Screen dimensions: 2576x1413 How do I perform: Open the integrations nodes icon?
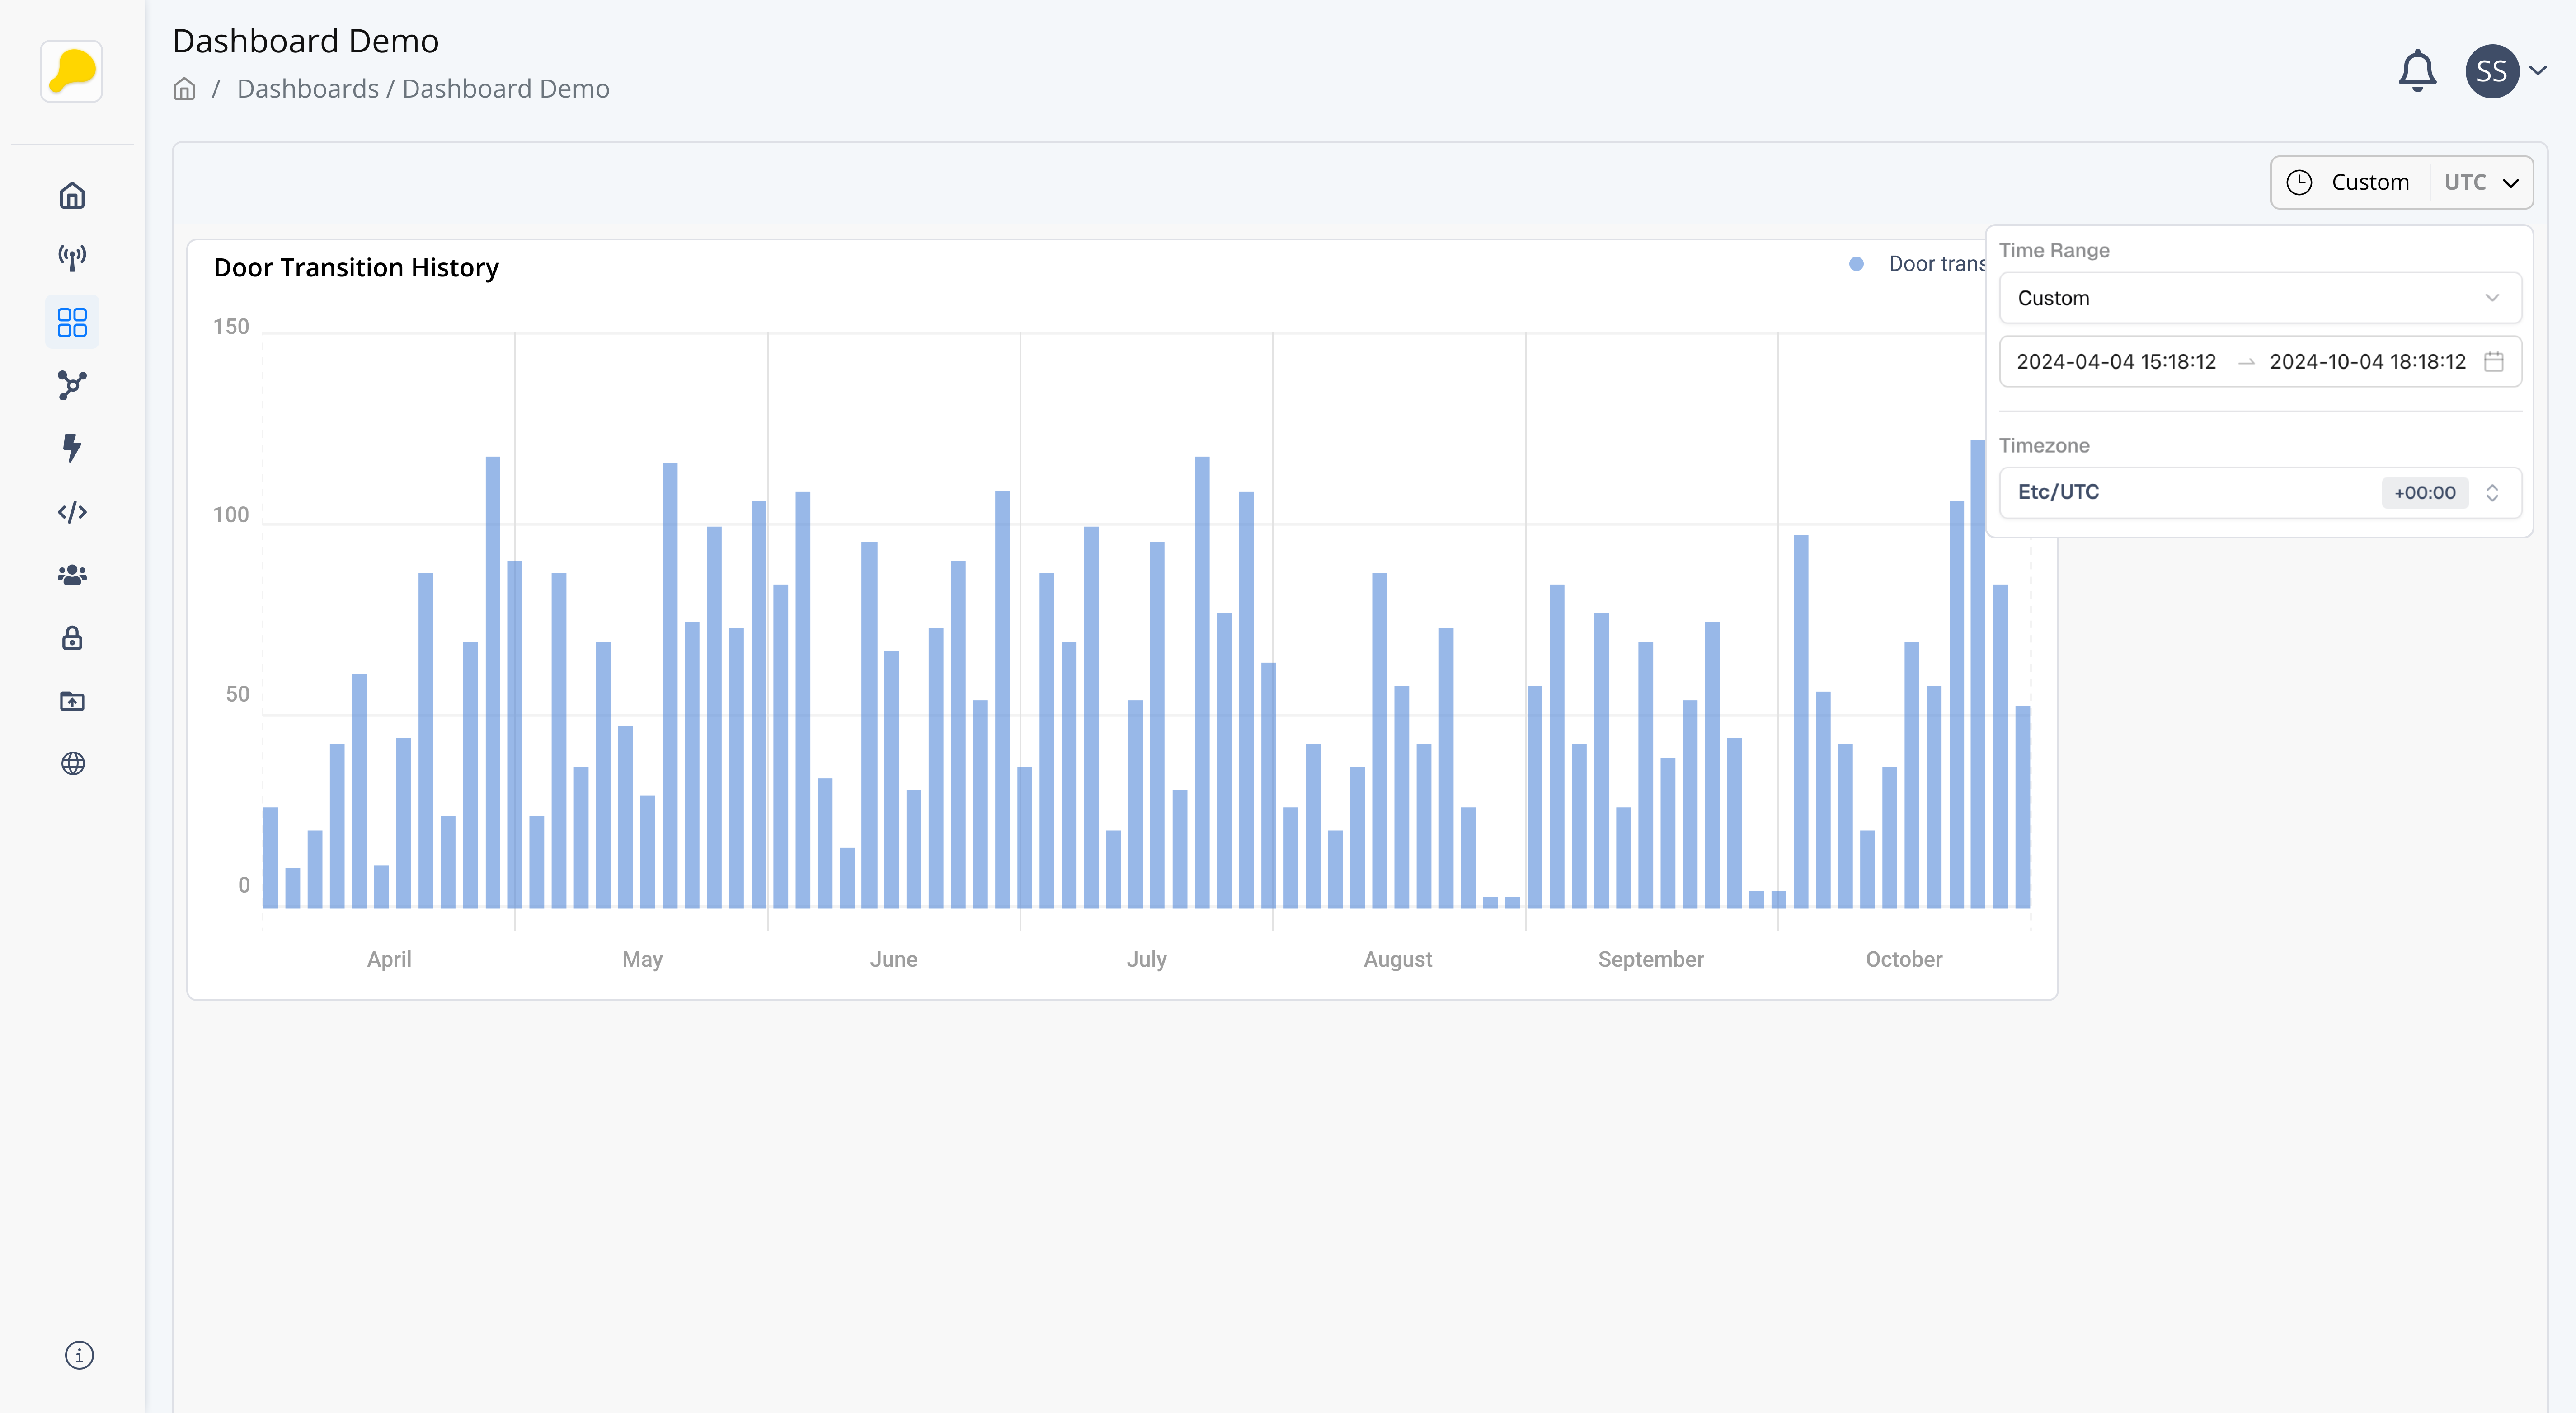coord(72,385)
